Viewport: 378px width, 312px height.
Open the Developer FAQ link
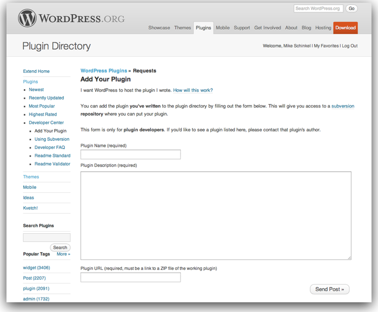(x=50, y=147)
